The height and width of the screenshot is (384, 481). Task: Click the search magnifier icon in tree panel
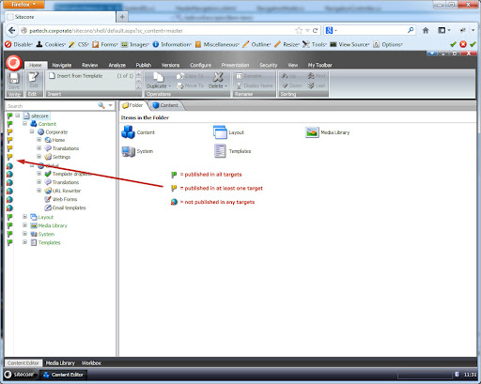click(101, 105)
